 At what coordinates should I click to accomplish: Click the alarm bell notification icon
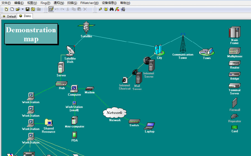(106, 9)
